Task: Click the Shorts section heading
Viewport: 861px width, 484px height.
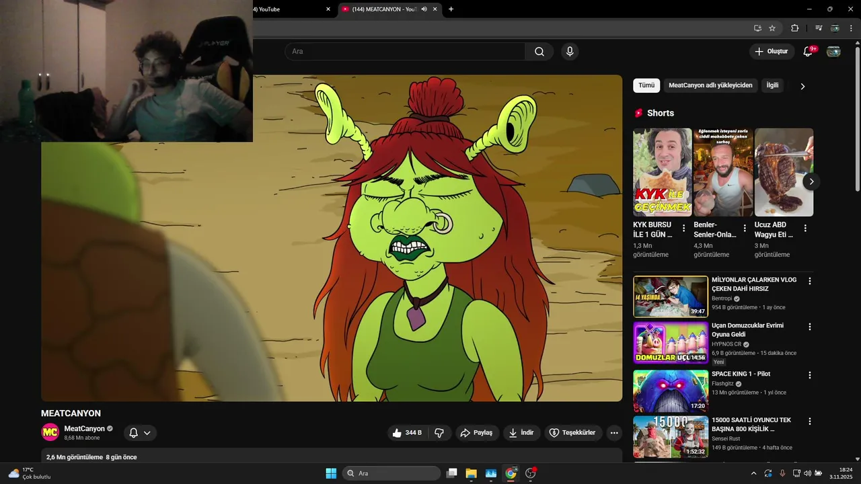Action: point(661,113)
